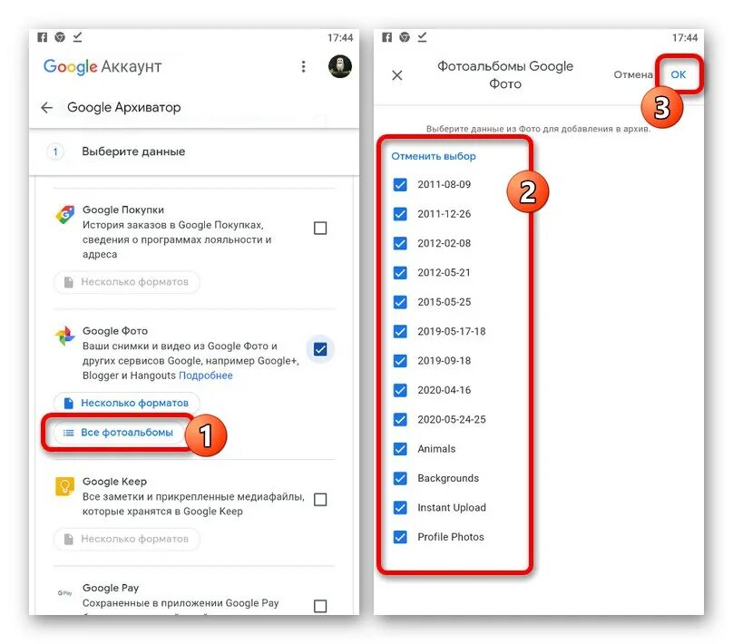Viewport: 733px width, 644px height.
Task: Follow the Подробнее link in Google Фото
Action: (x=206, y=376)
